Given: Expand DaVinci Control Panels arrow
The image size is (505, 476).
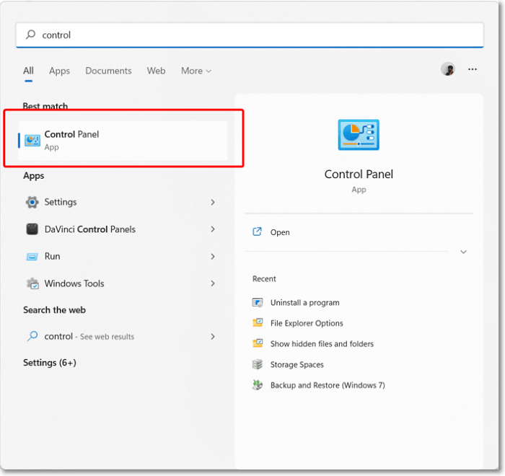Looking at the screenshot, I should coord(213,229).
